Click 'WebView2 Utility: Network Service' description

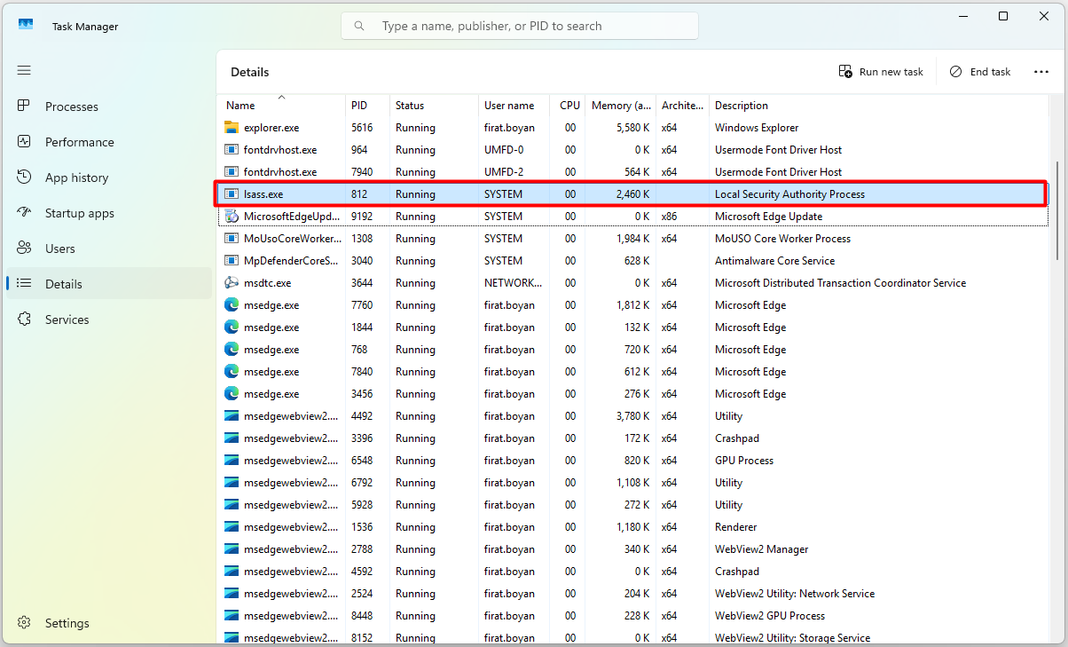[795, 594]
